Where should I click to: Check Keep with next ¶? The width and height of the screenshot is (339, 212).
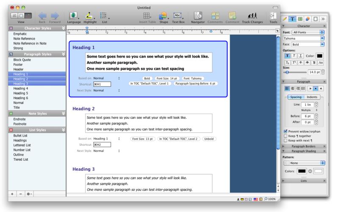click(285, 140)
